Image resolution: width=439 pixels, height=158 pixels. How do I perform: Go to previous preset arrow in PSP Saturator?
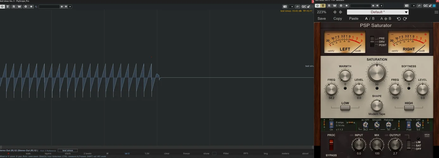click(x=335, y=12)
